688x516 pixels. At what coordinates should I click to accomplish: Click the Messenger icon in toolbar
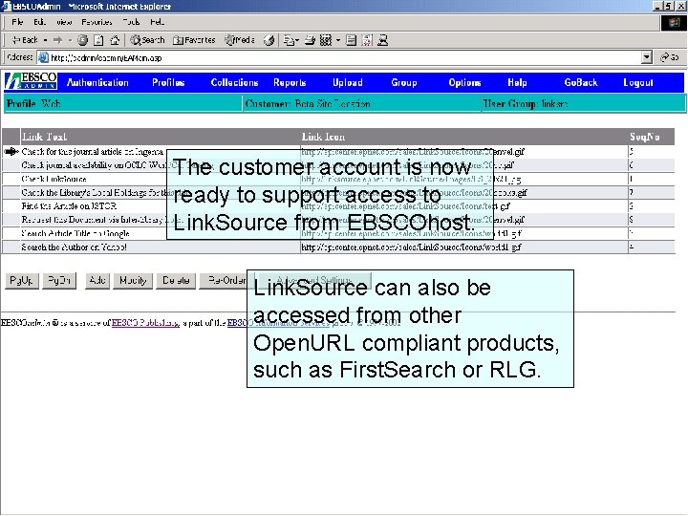click(382, 40)
